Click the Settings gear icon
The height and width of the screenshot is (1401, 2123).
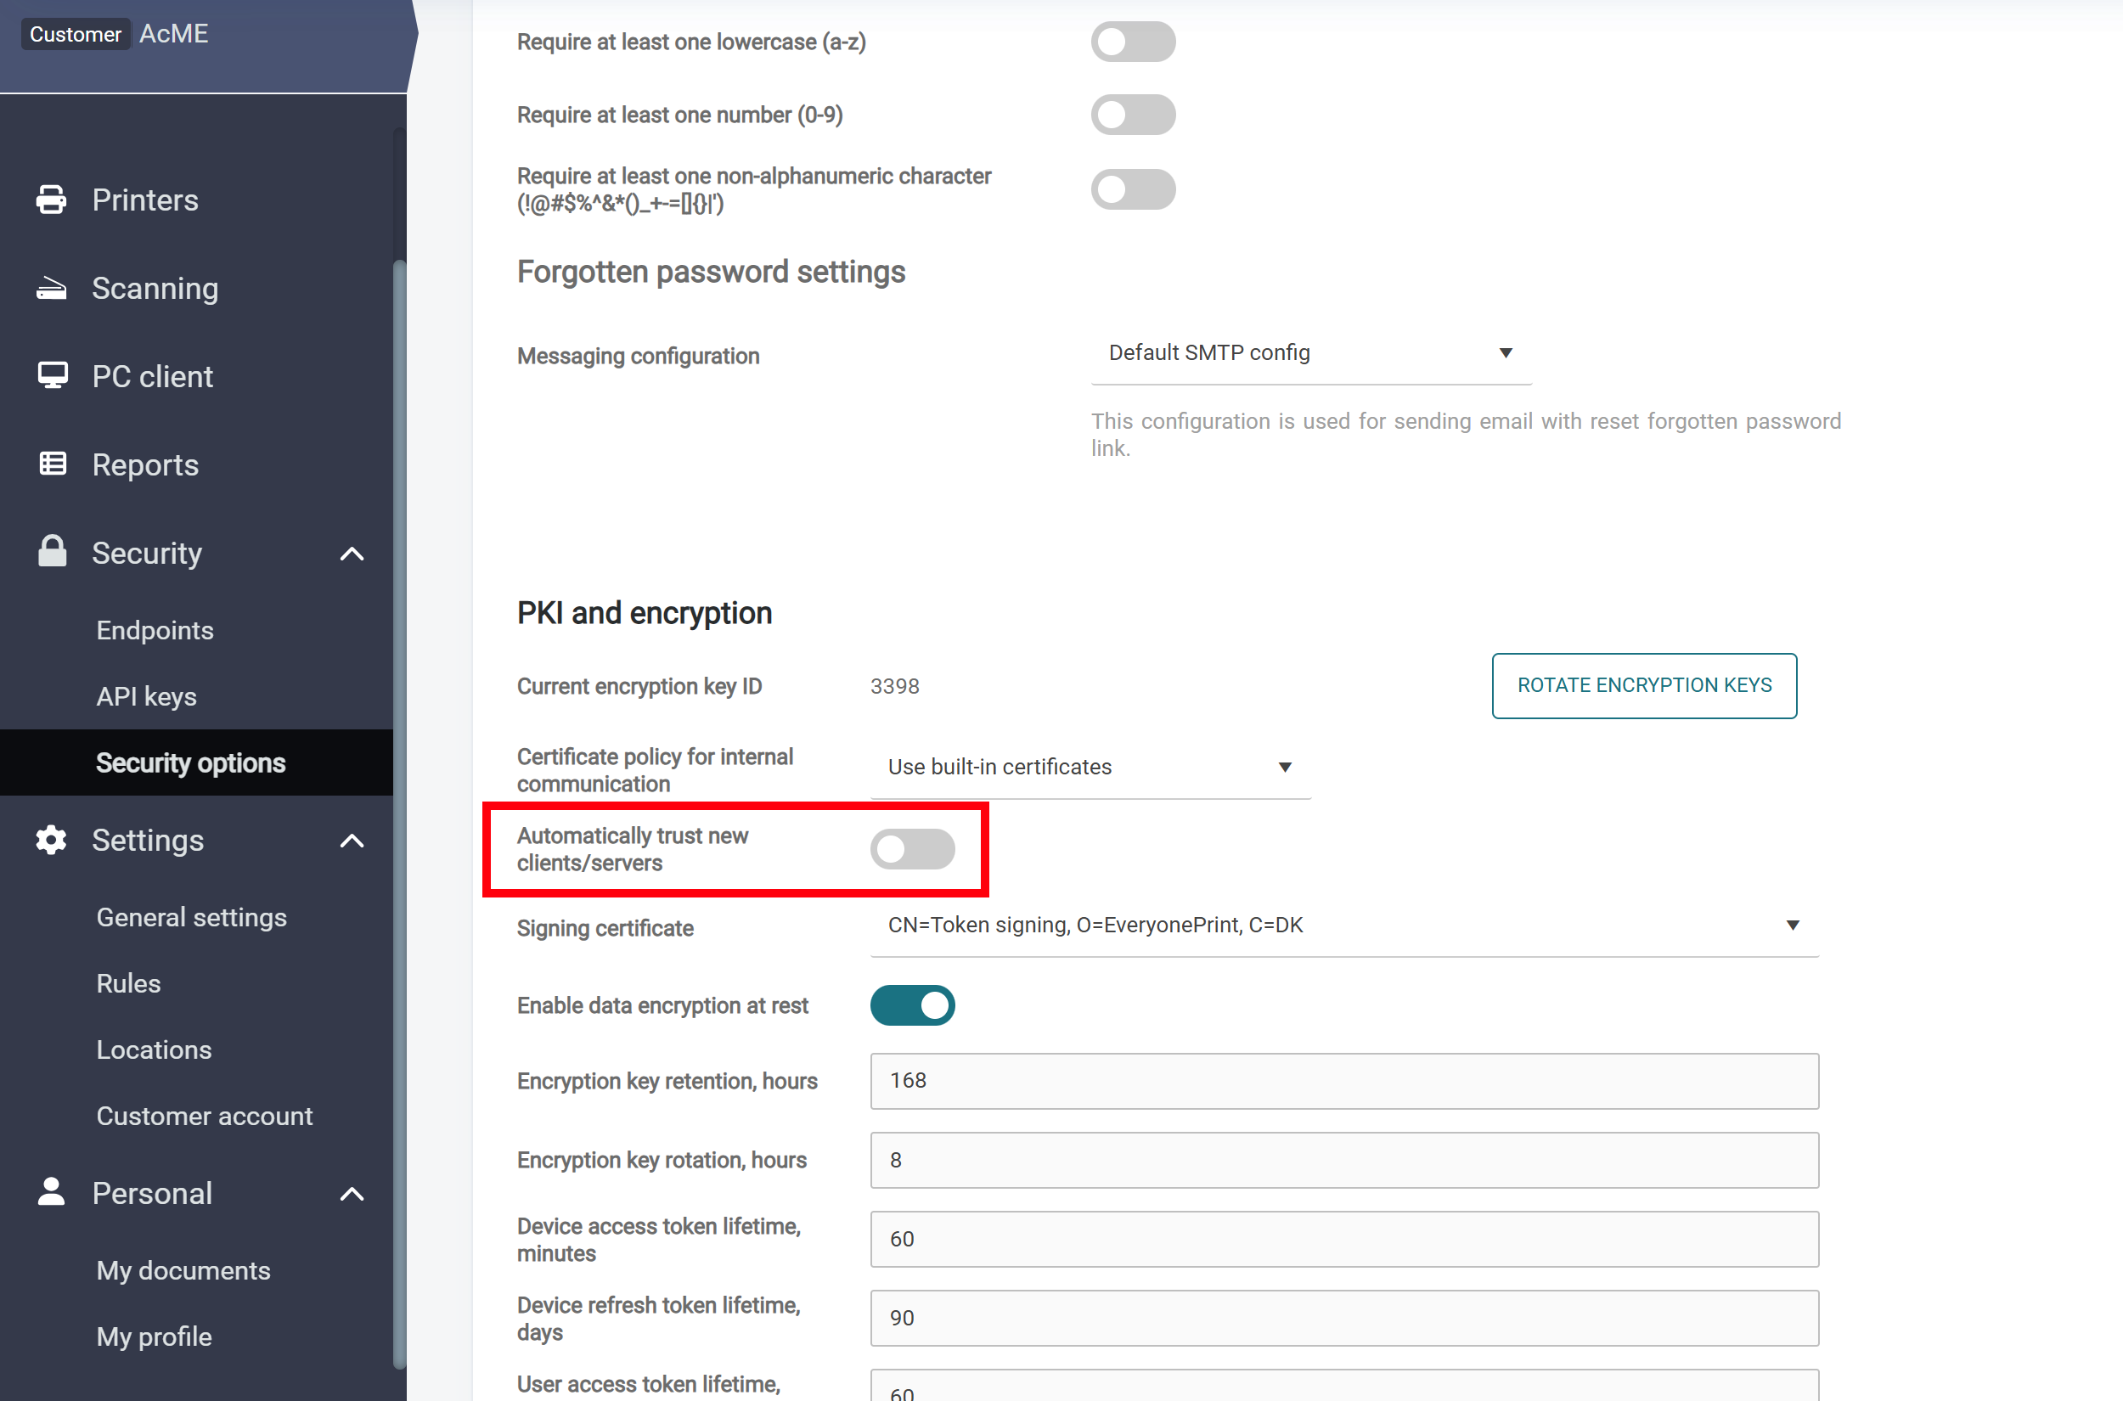point(51,840)
